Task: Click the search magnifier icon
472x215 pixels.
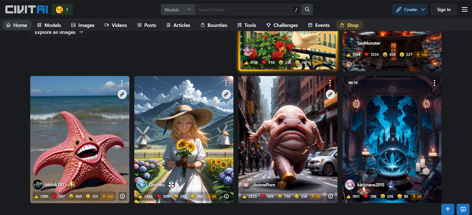Action: click(307, 9)
